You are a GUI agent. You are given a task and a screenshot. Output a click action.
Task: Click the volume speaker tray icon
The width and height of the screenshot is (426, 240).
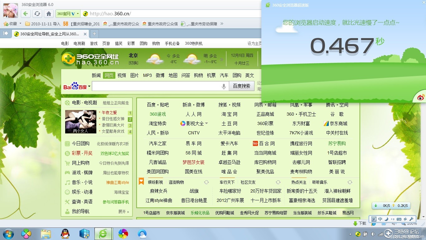[373, 234]
